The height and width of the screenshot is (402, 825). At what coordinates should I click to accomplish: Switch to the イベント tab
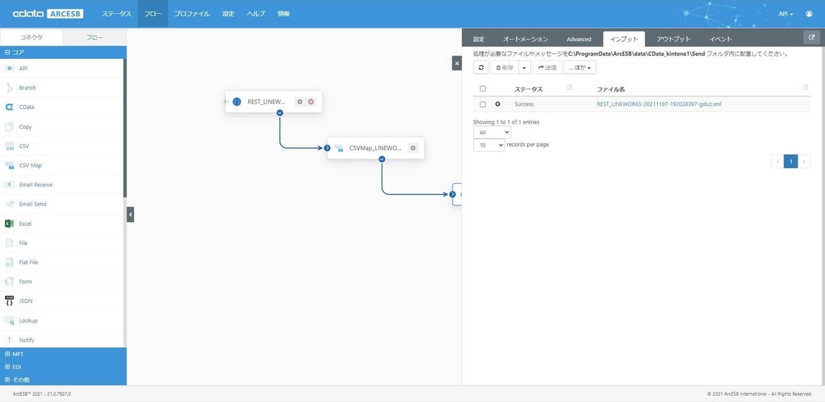tap(720, 39)
